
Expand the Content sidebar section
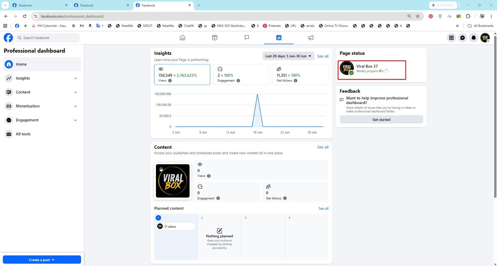click(42, 92)
